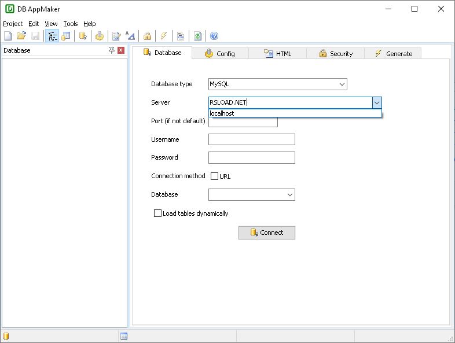Click the New Project toolbar icon
The width and height of the screenshot is (455, 343).
click(x=8, y=36)
